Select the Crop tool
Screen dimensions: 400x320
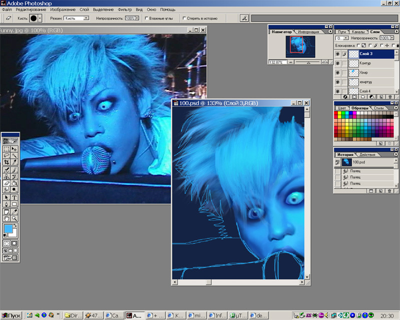tap(6, 162)
